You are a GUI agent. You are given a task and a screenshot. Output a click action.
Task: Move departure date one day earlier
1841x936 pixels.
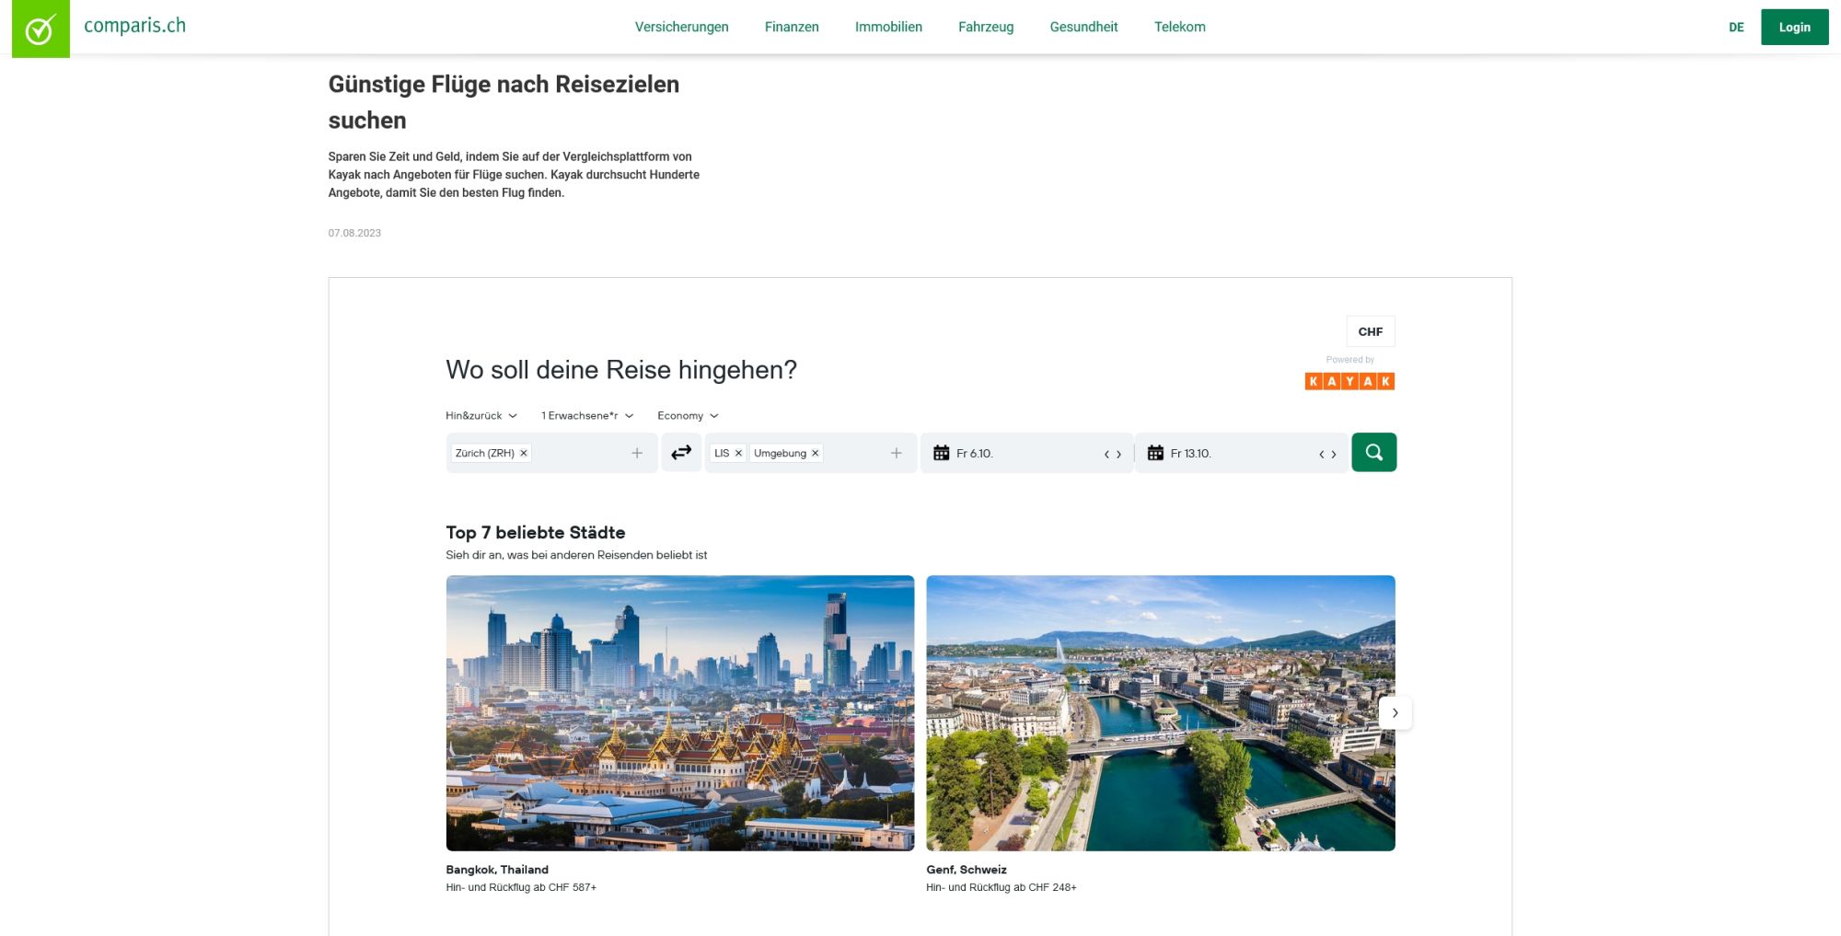point(1106,454)
